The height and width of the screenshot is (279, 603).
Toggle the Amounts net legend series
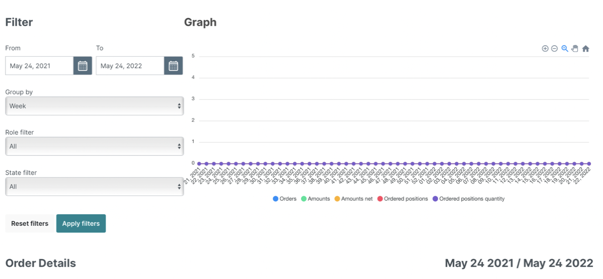tap(354, 199)
